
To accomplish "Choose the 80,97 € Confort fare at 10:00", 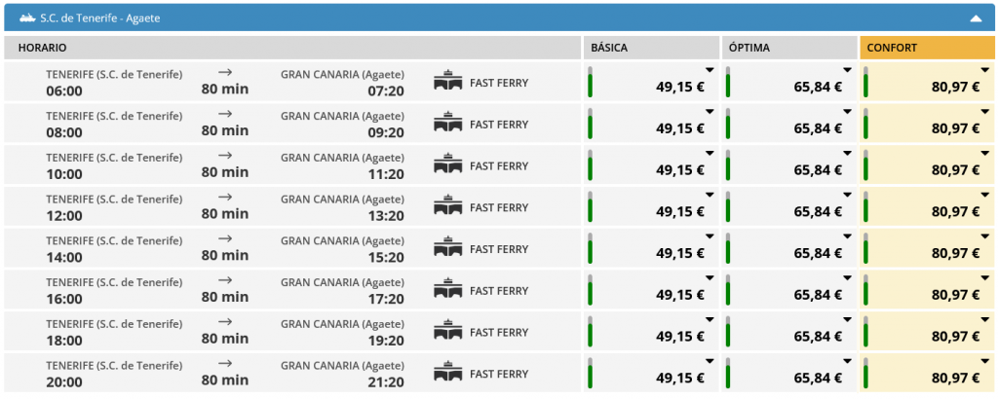I will click(955, 170).
